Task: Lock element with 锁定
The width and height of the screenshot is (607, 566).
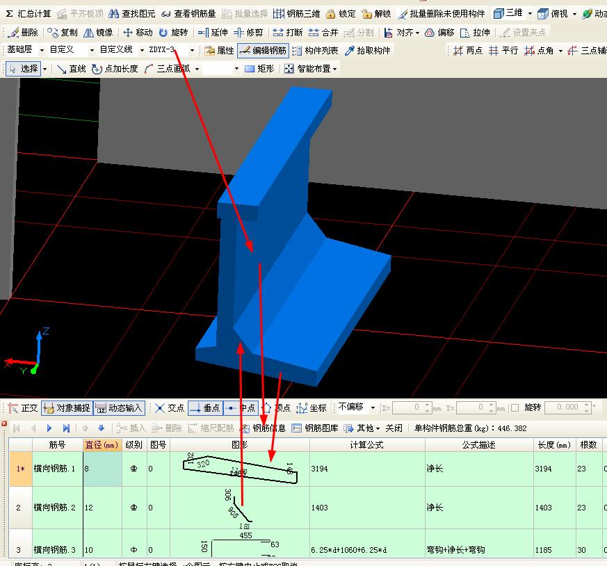Action: coord(341,14)
